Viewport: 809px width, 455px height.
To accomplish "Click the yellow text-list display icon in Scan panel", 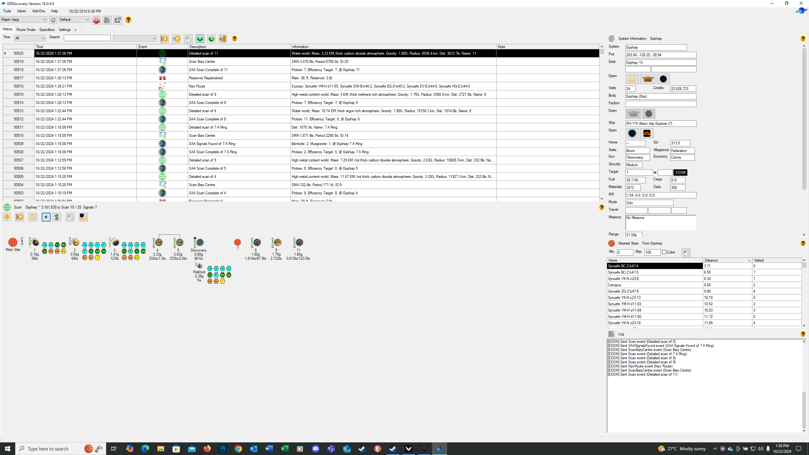I will (x=33, y=217).
